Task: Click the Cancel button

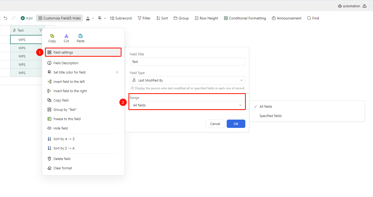Action: (215, 124)
